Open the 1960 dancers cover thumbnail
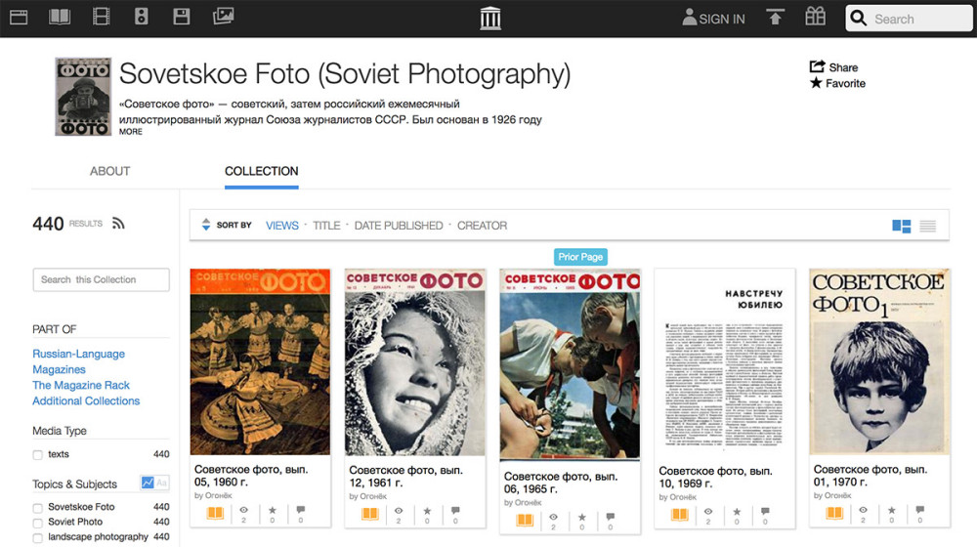Viewport: 977px width, 547px height. point(260,362)
